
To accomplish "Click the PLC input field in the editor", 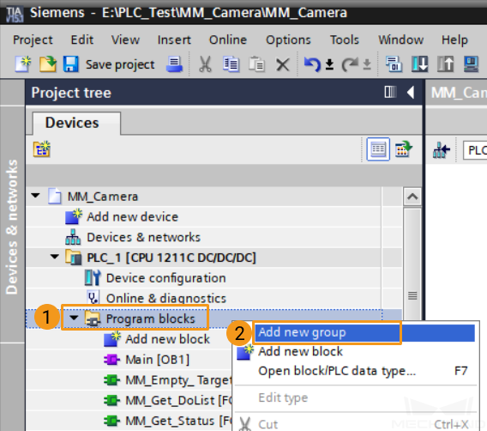I will coord(475,150).
